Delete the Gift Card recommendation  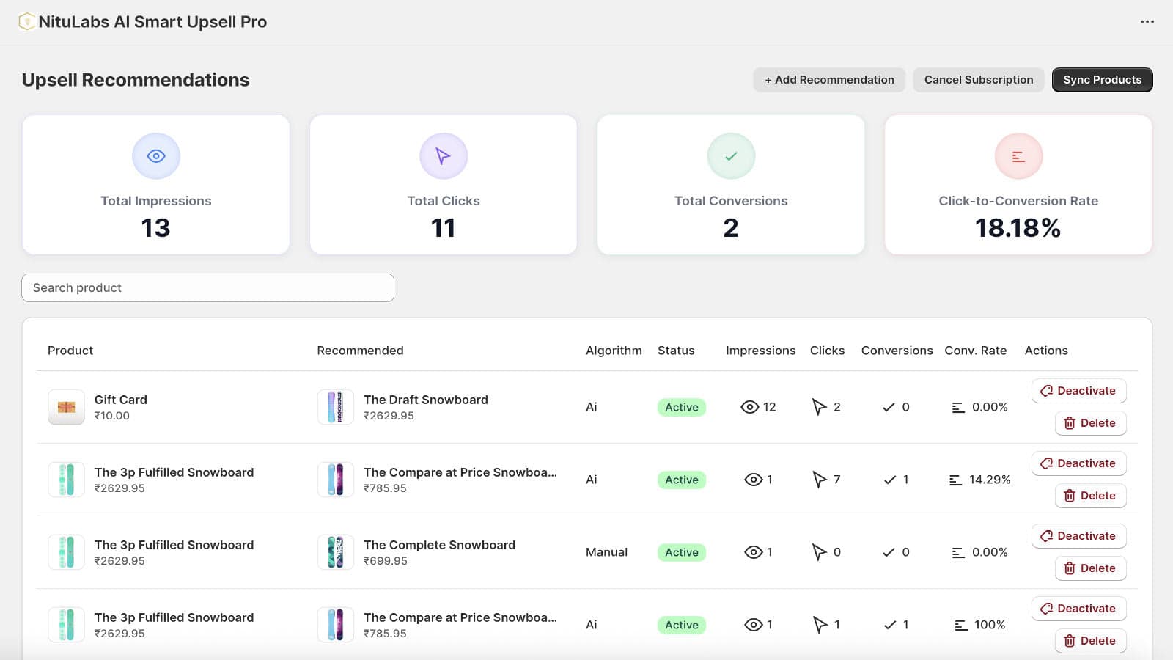[x=1090, y=423]
